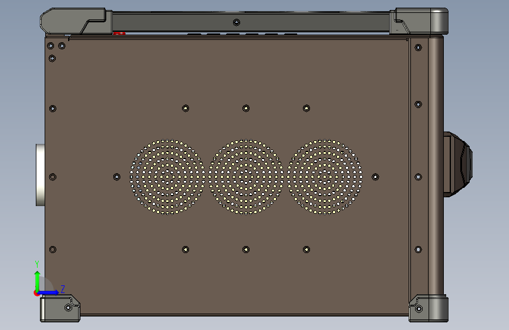Click the blue Z axis of the triad
Viewport: 509px width, 330px height.
(x=49, y=292)
